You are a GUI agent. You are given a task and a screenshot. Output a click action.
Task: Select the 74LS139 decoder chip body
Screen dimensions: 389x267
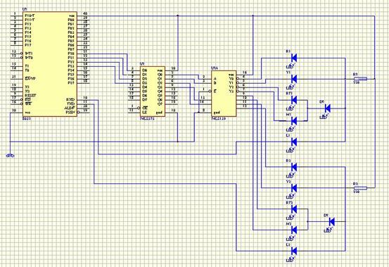(224, 94)
